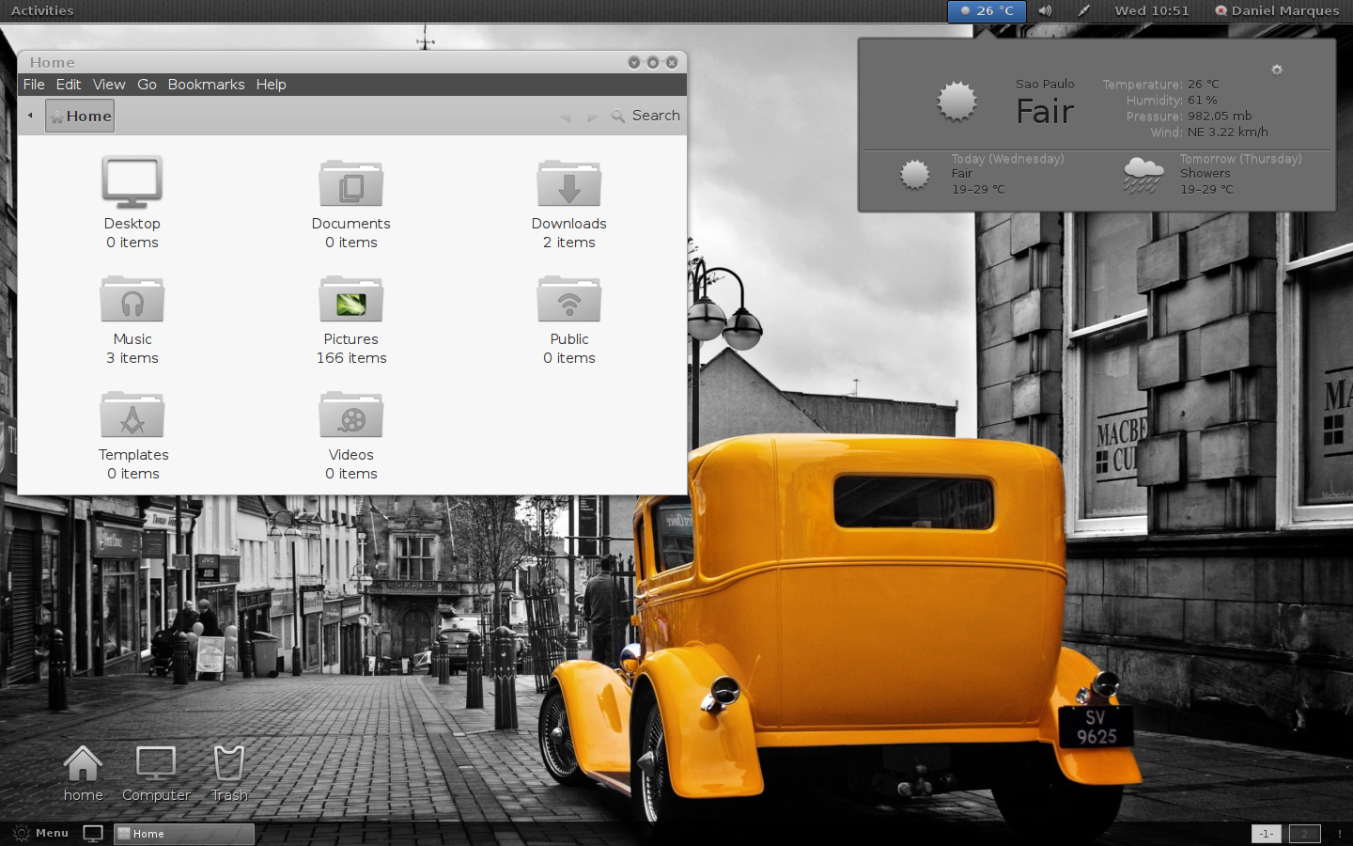Screen dimensions: 1353x846
Task: Click the volume speaker icon in top panel
Action: [x=1045, y=11]
